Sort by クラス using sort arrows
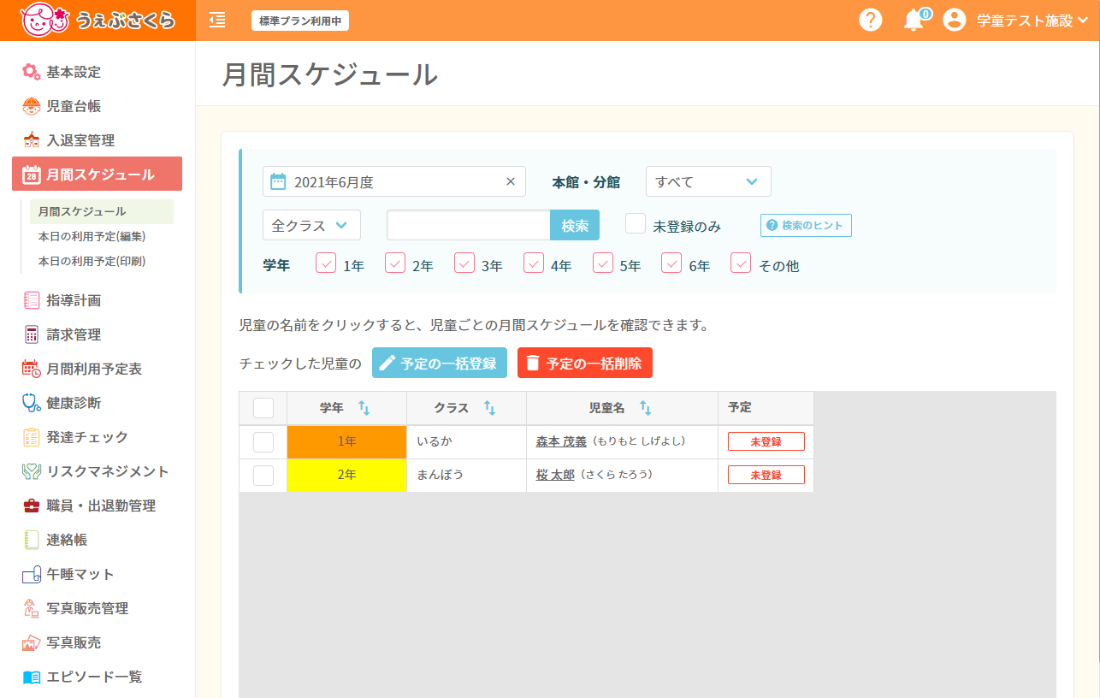1100x698 pixels. [x=489, y=408]
